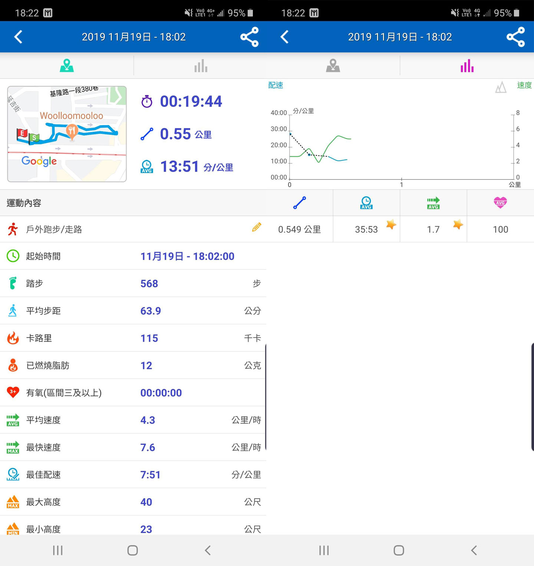This screenshot has height=566, width=534.
Task: Tap the distance icon beside 0.55 公里
Action: pos(147,134)
